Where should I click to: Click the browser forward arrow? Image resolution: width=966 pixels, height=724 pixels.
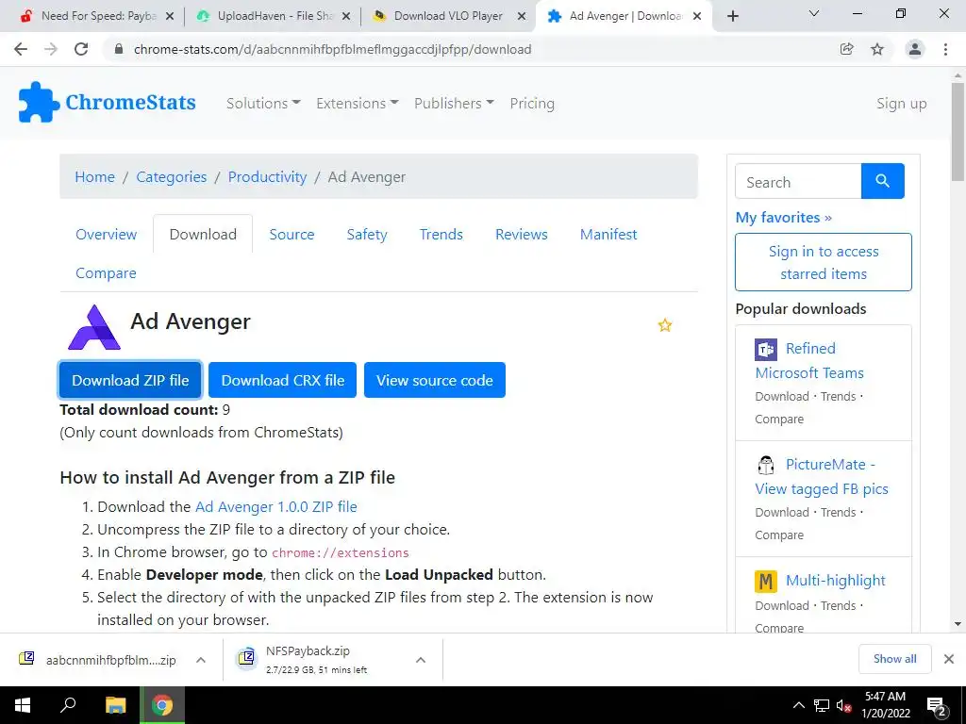coord(51,49)
